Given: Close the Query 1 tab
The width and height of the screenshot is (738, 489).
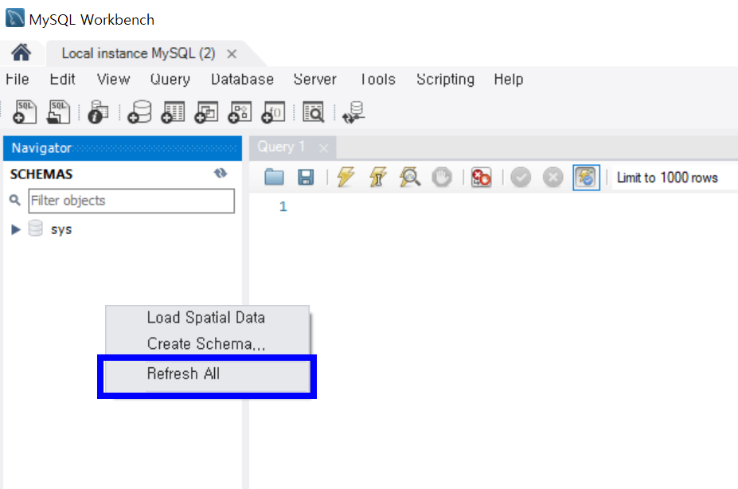Looking at the screenshot, I should 323,148.
